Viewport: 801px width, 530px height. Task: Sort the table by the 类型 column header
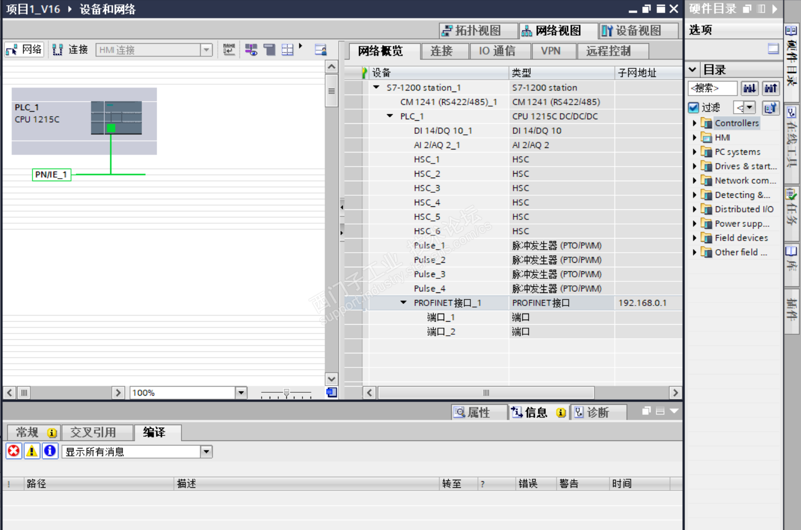[x=562, y=73]
